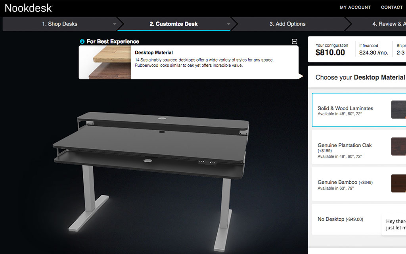Viewport: 406px width, 254px height.
Task: Expand the Shop Desks step dropdown arrow
Action: tap(115, 24)
